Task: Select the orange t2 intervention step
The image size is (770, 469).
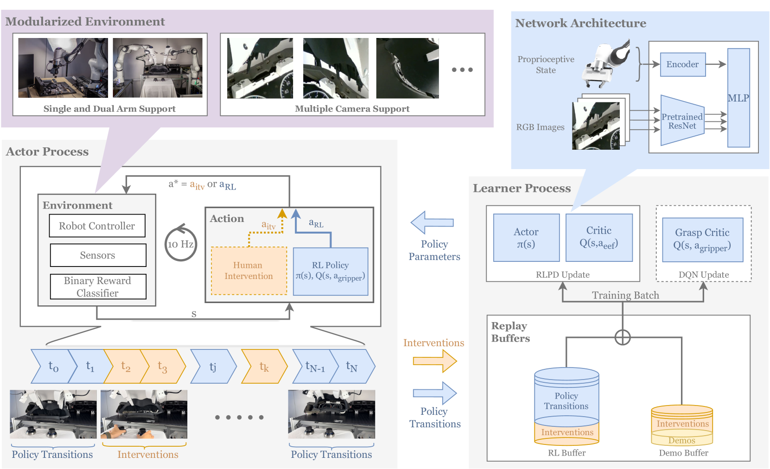Action: [125, 367]
